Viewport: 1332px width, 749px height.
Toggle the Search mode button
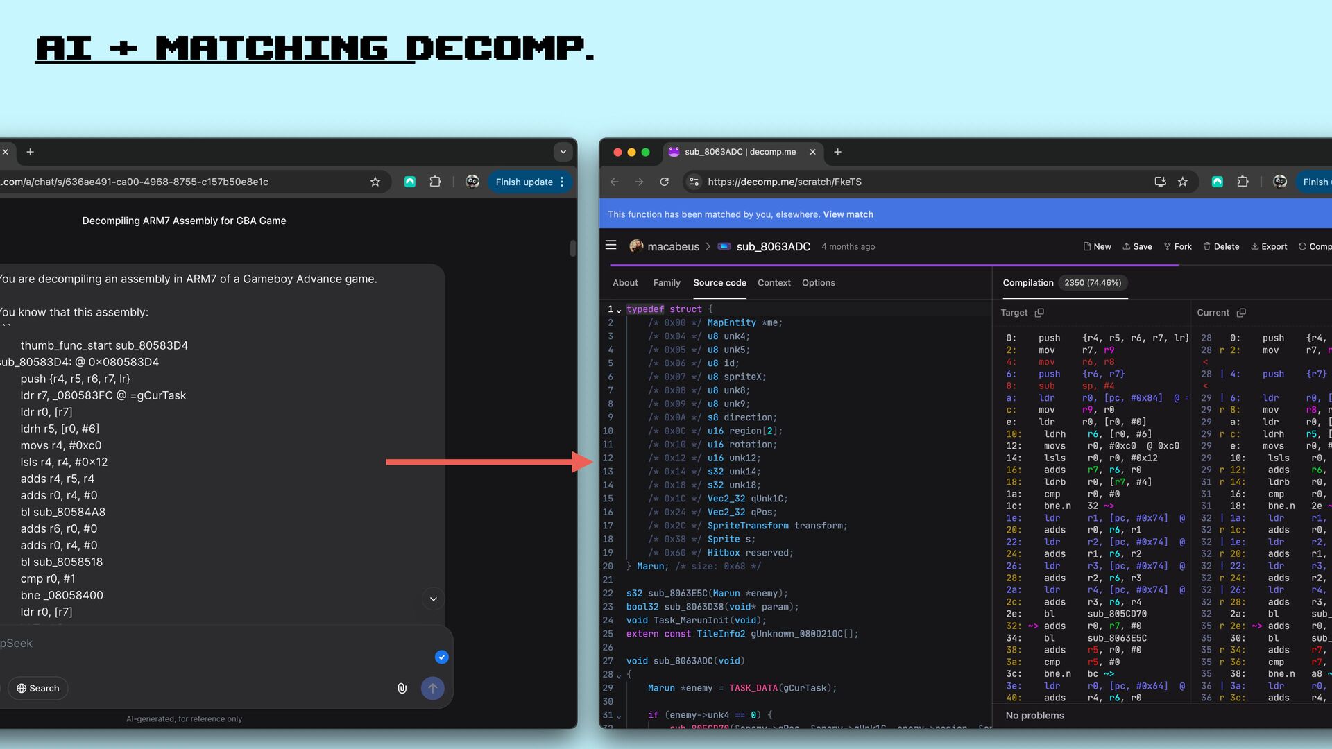38,688
